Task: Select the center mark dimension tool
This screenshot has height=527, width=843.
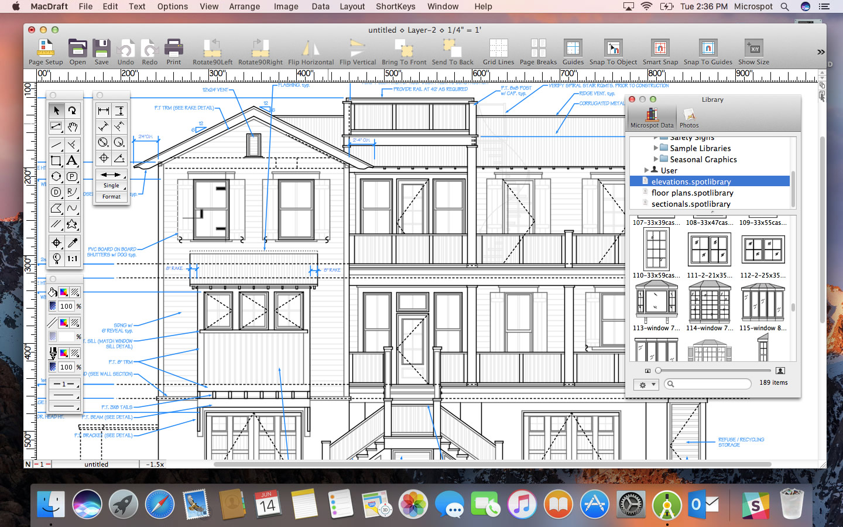Action: click(x=104, y=158)
